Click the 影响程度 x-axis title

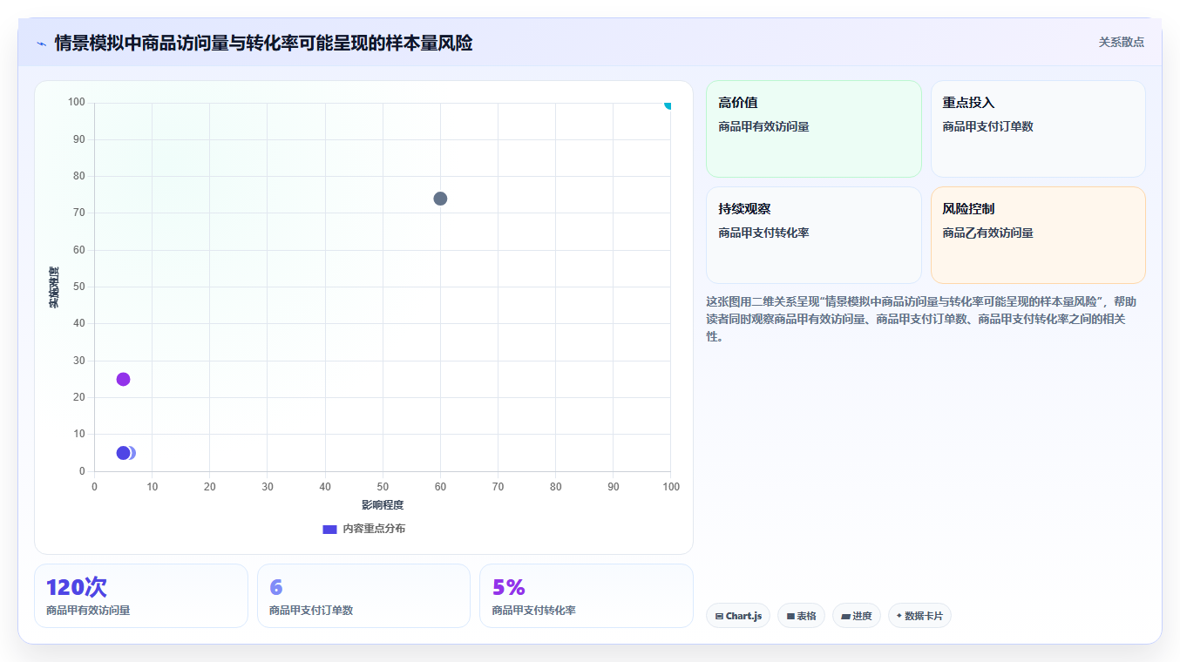pos(383,505)
